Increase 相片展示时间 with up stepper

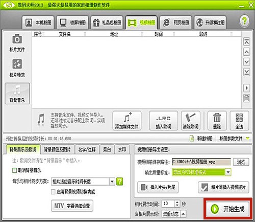[x=177, y=202]
